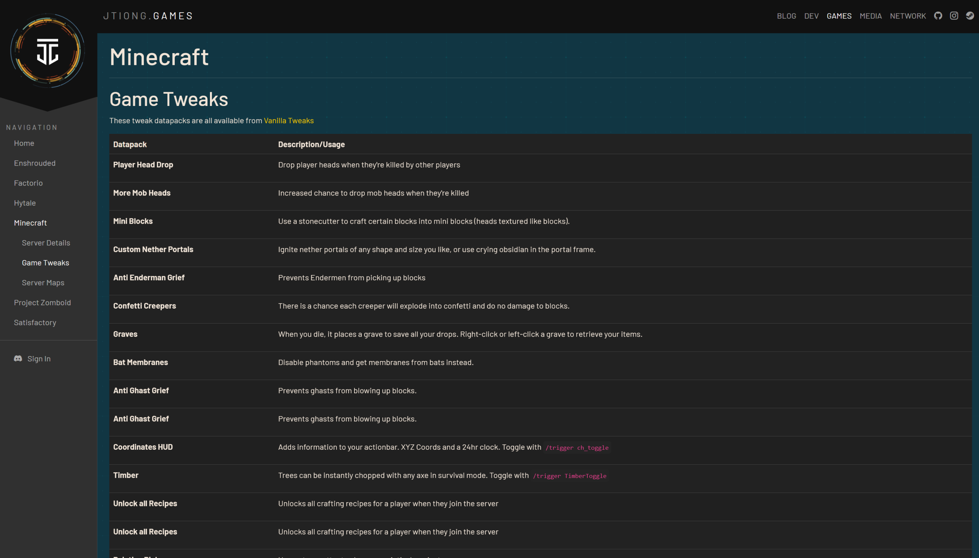Open Server Maps subpage
Viewport: 979px width, 558px height.
pyautogui.click(x=43, y=283)
